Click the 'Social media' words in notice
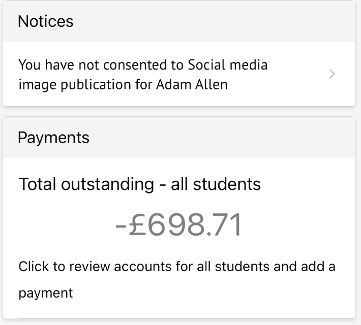This screenshot has width=361, height=325. (227, 65)
